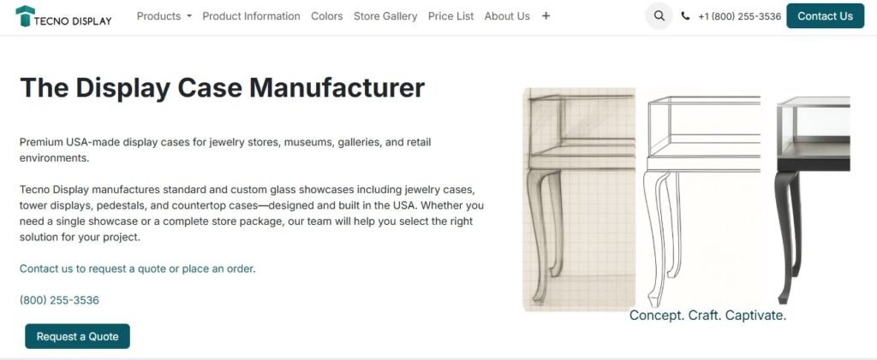Screen dimensions: 877x360
Task: Navigate to About Us
Action: (x=507, y=16)
